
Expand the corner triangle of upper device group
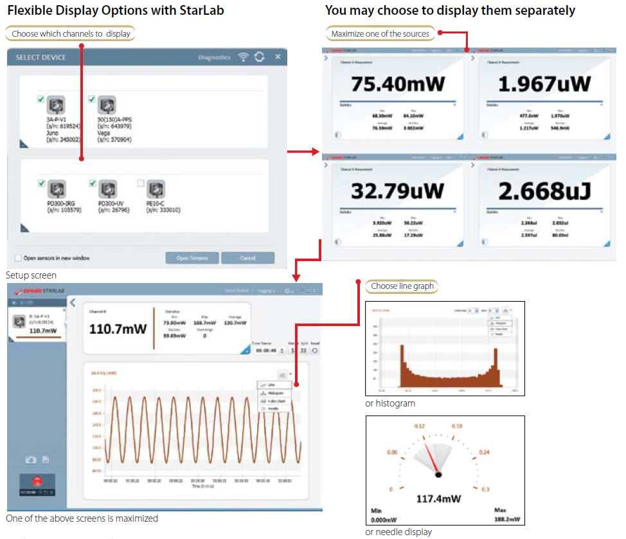[x=24, y=144]
